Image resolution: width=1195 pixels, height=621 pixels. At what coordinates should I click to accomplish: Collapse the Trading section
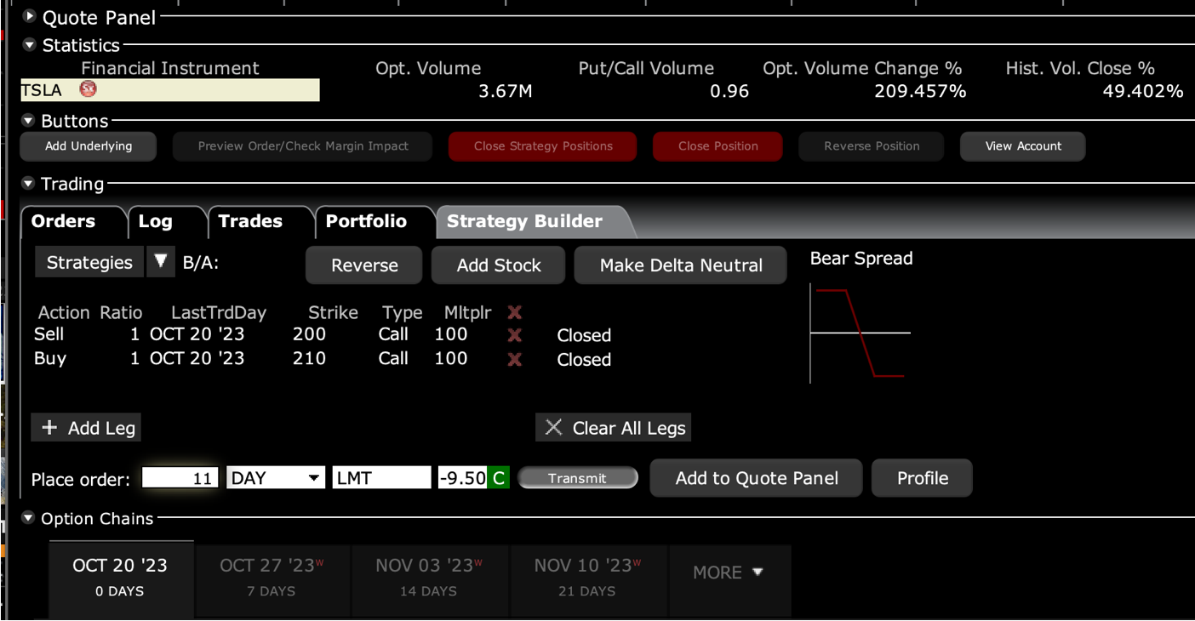coord(30,184)
